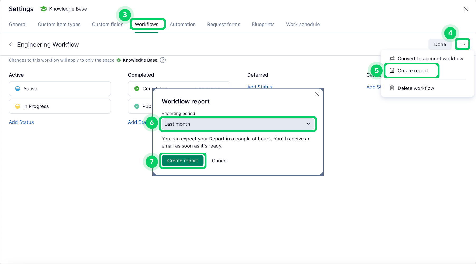Click the Done button
The image size is (476, 264).
tap(440, 44)
